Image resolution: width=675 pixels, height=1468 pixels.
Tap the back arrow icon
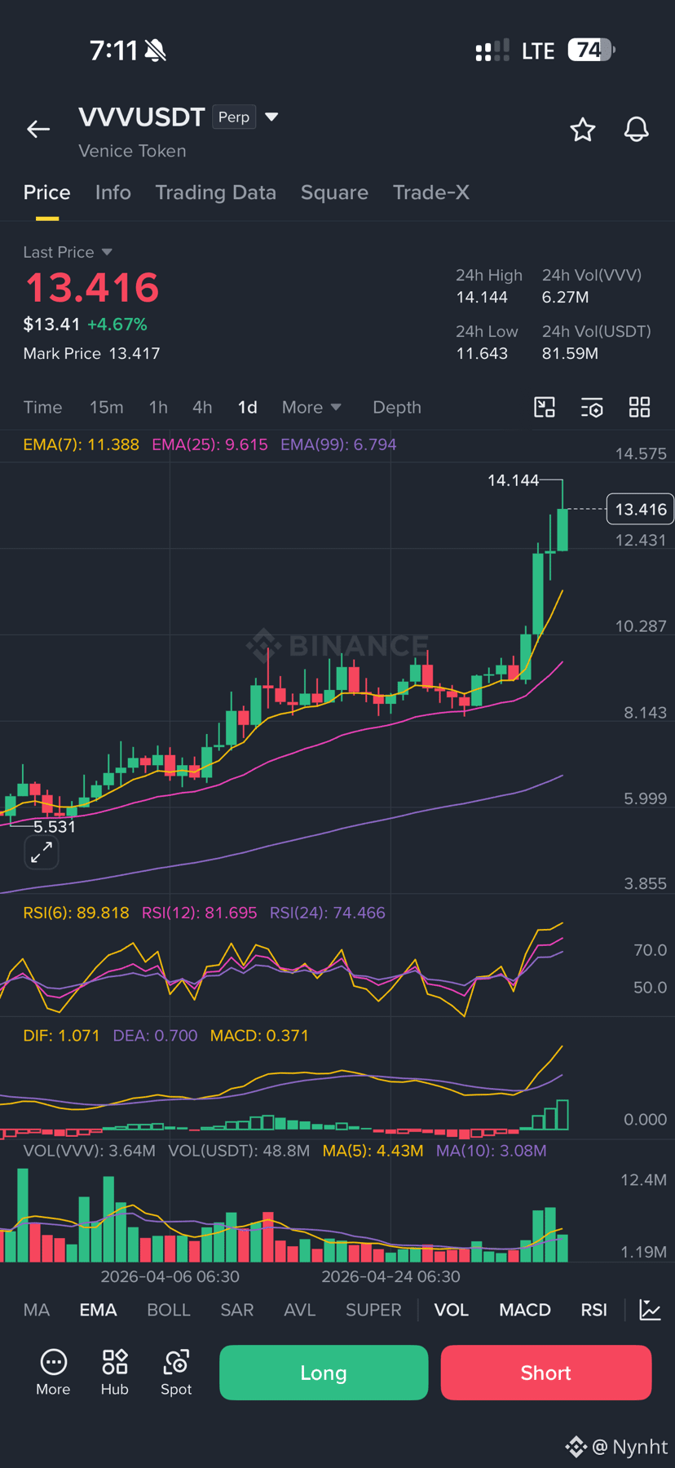pos(38,129)
